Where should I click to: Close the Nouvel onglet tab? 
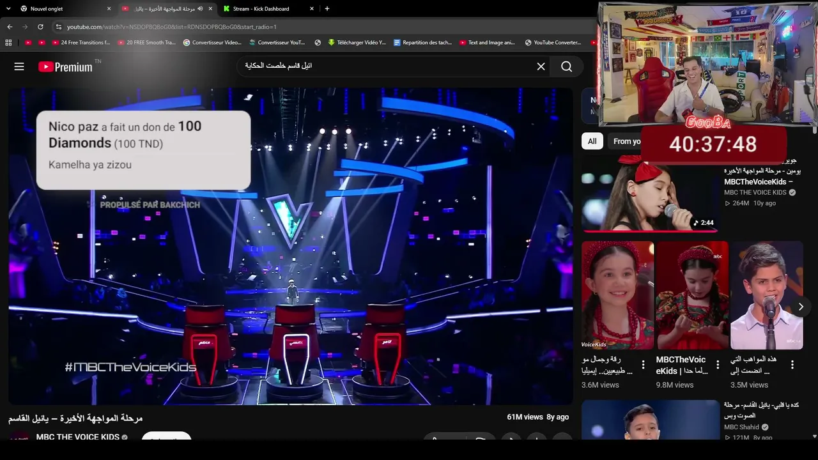point(109,9)
